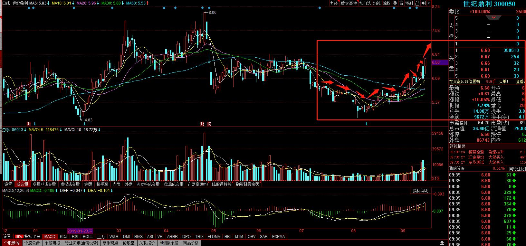The width and height of the screenshot is (526, 246).
Task: Select the BIAS indicator
Action: pos(139,237)
